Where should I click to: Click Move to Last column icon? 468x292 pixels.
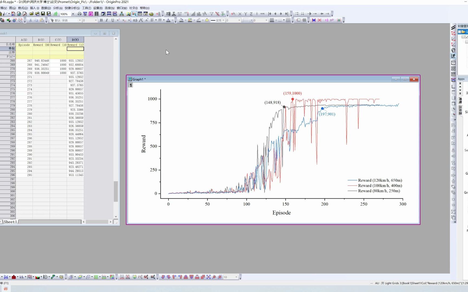click(x=287, y=14)
